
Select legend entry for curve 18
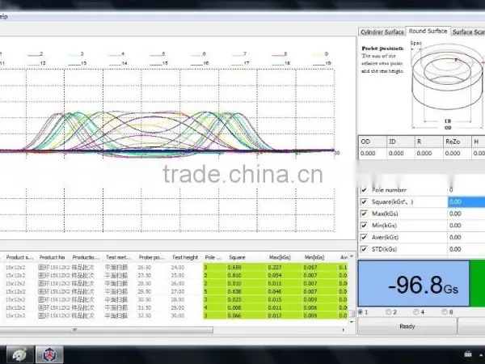[280, 63]
